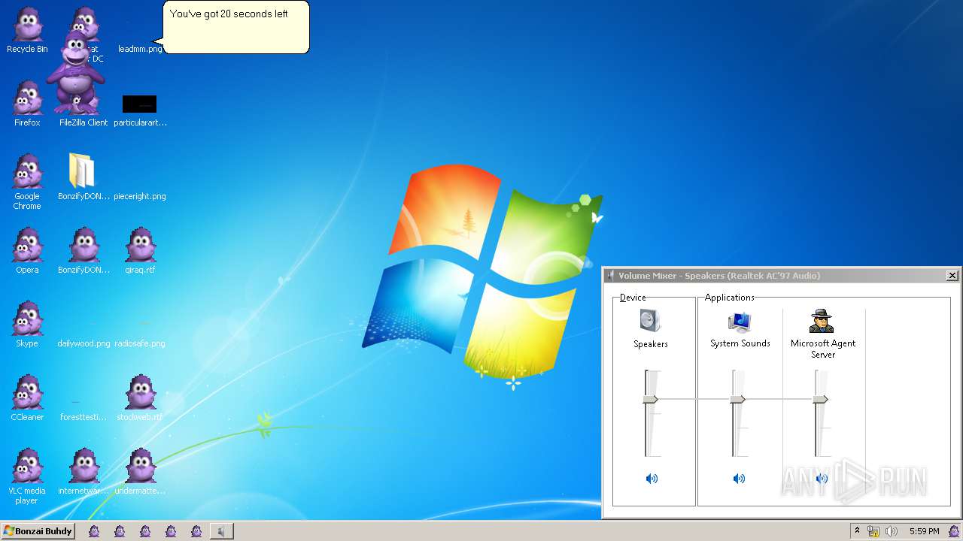Click the 'System Sounds' name label
Screen dimensions: 963x541
point(740,343)
